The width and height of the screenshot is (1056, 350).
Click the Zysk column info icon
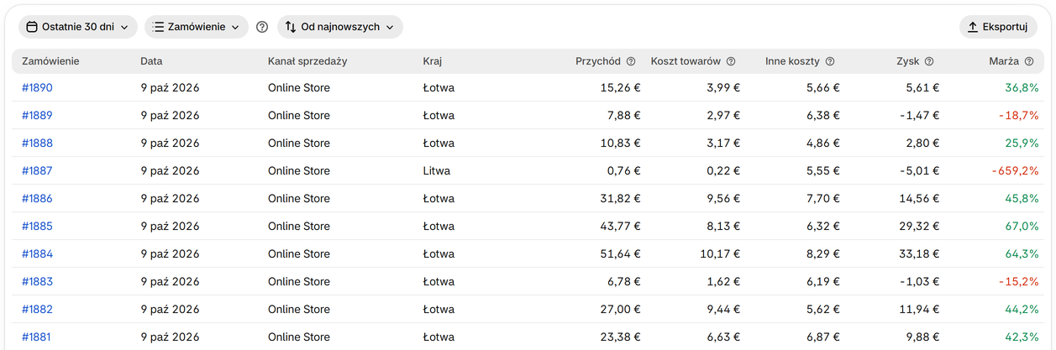(929, 61)
